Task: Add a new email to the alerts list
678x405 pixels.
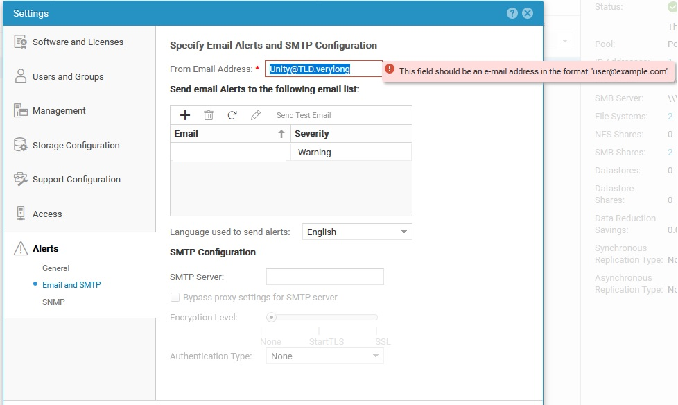Action: point(186,114)
